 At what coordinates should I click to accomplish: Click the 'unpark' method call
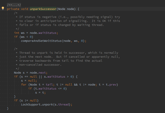click(x=47, y=104)
